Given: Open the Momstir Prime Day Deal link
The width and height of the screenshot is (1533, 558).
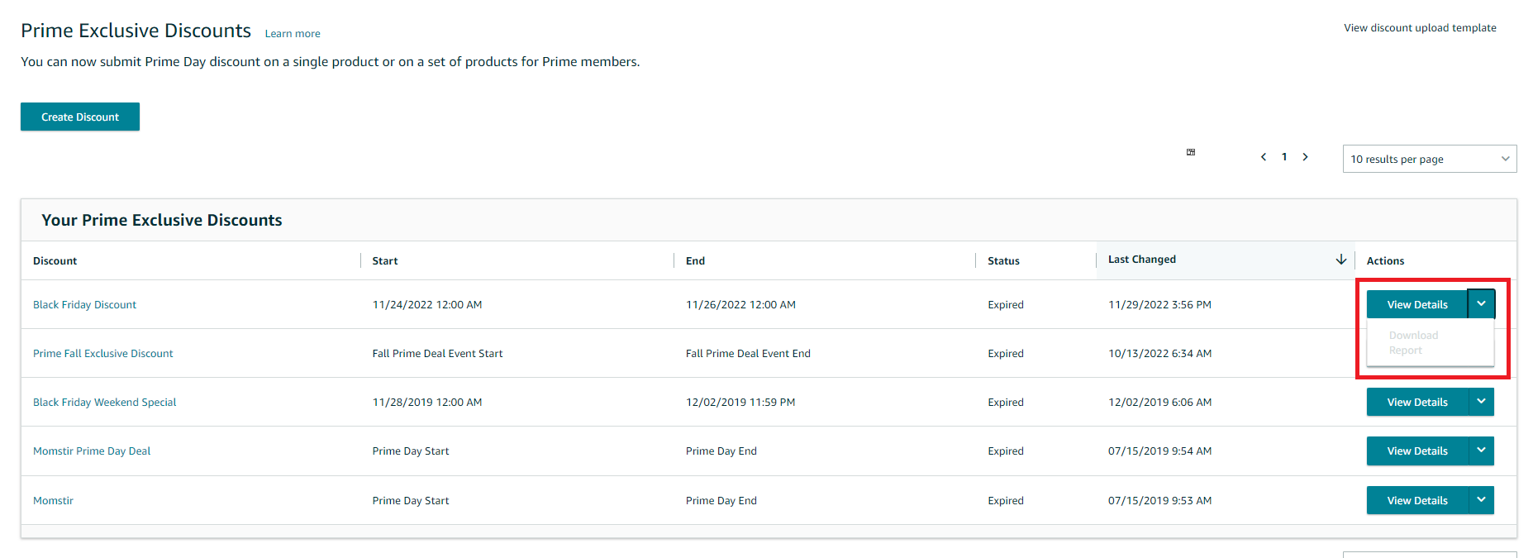Looking at the screenshot, I should (92, 451).
